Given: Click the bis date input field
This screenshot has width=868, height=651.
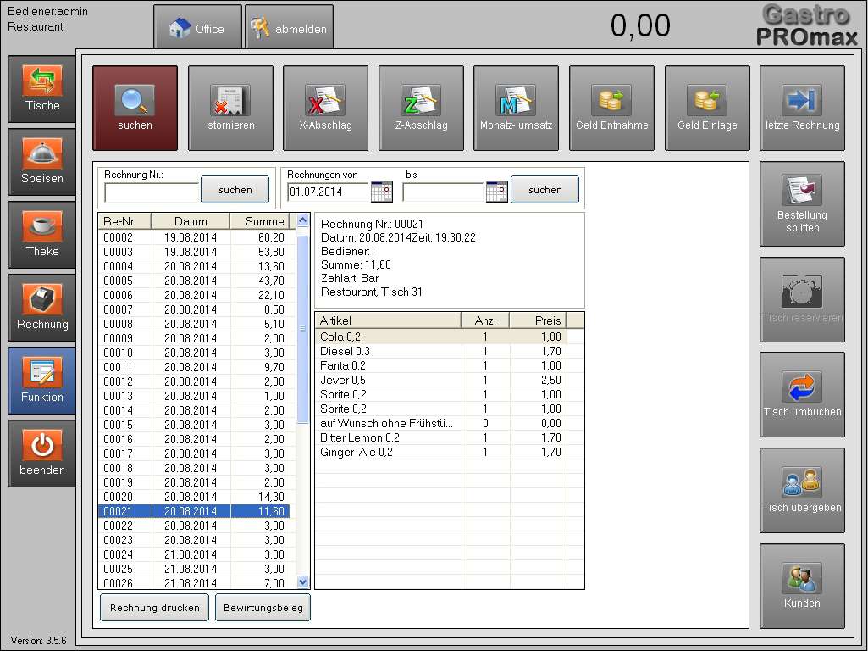Looking at the screenshot, I should tap(444, 192).
